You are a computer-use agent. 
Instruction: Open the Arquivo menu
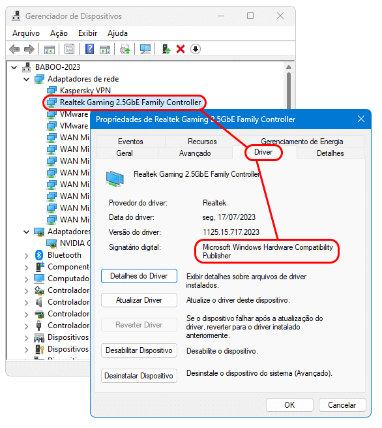point(26,33)
